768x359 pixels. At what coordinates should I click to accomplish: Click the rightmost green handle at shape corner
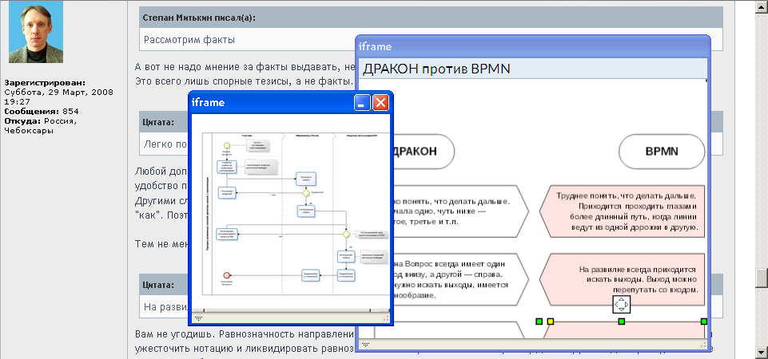(704, 322)
